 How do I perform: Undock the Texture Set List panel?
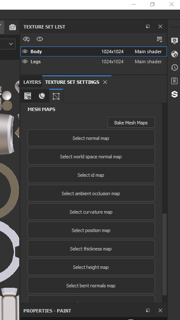148,26
